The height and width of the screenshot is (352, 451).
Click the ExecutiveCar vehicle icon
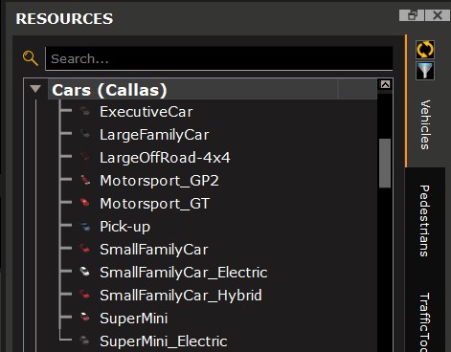[x=85, y=112]
